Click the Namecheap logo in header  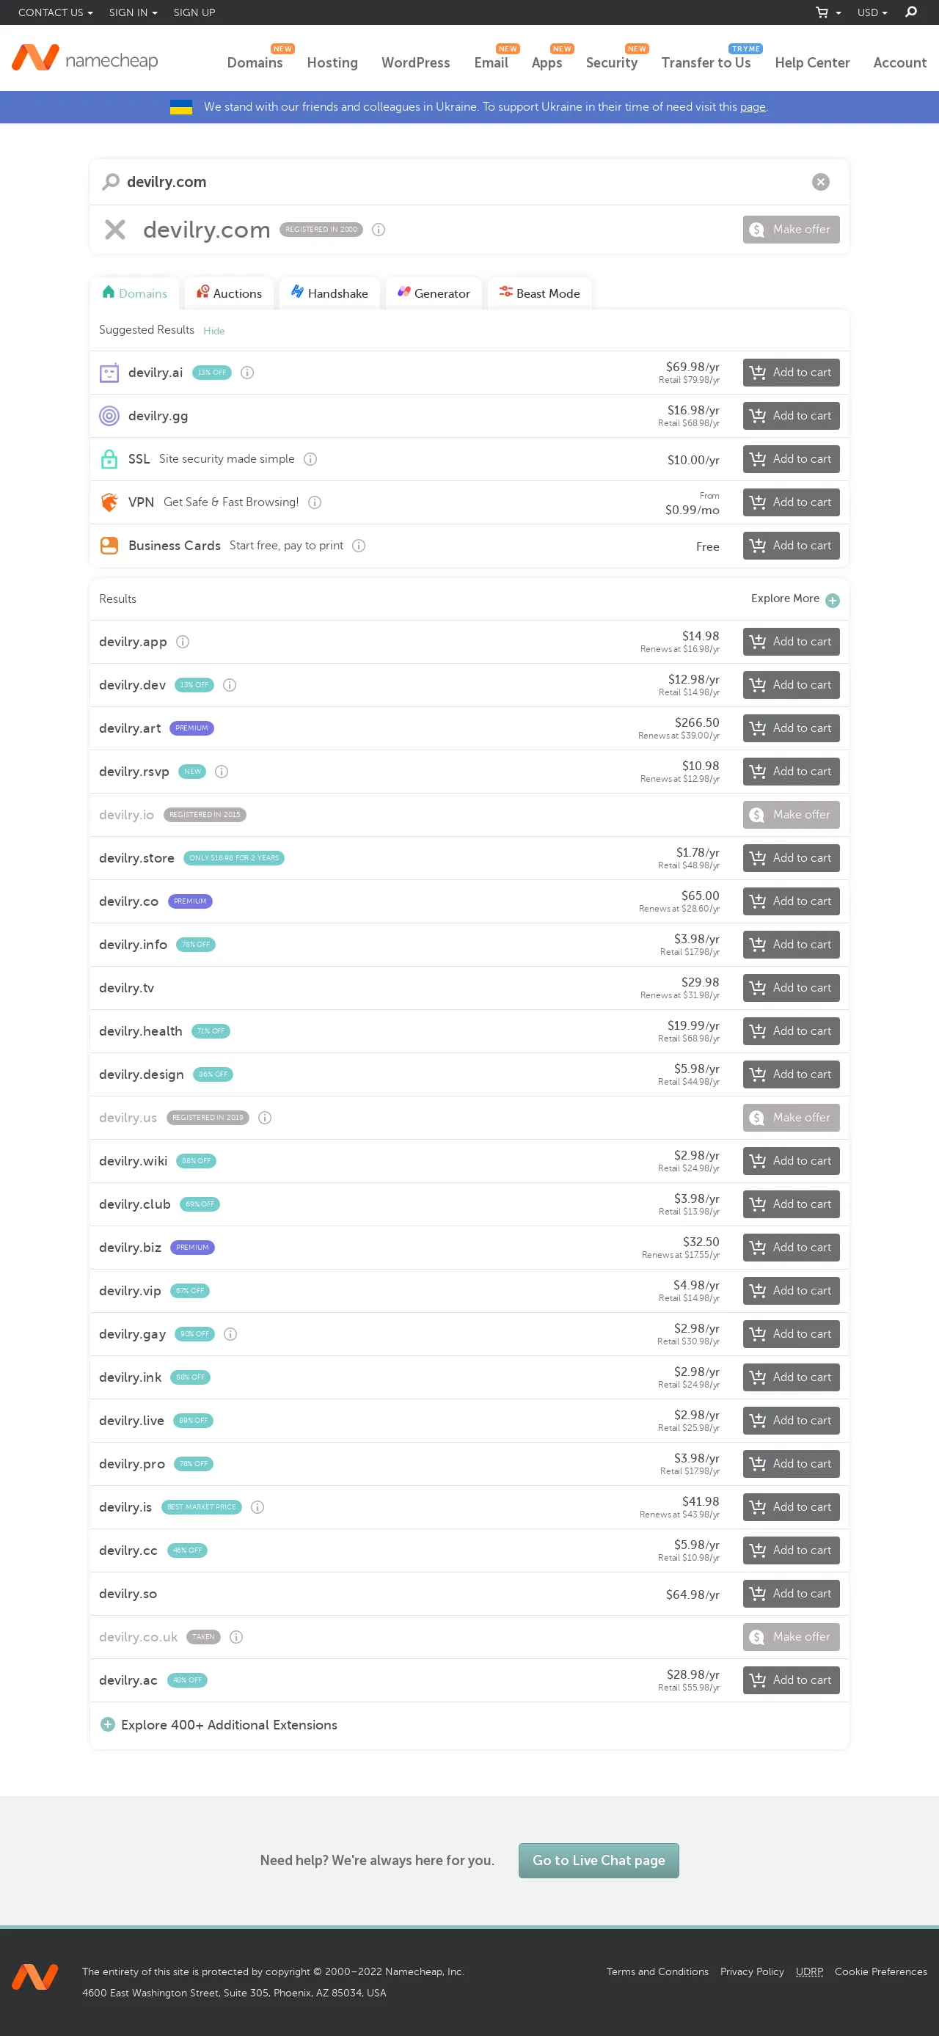pos(84,59)
